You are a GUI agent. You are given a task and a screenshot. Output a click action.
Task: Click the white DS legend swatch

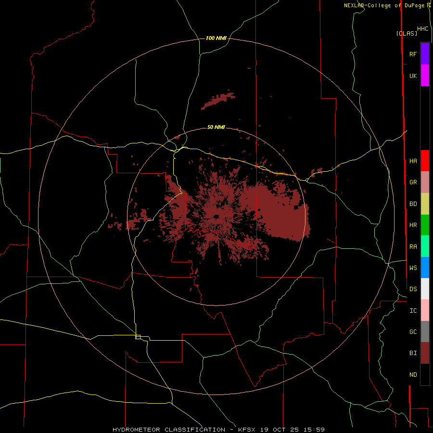[425, 289]
